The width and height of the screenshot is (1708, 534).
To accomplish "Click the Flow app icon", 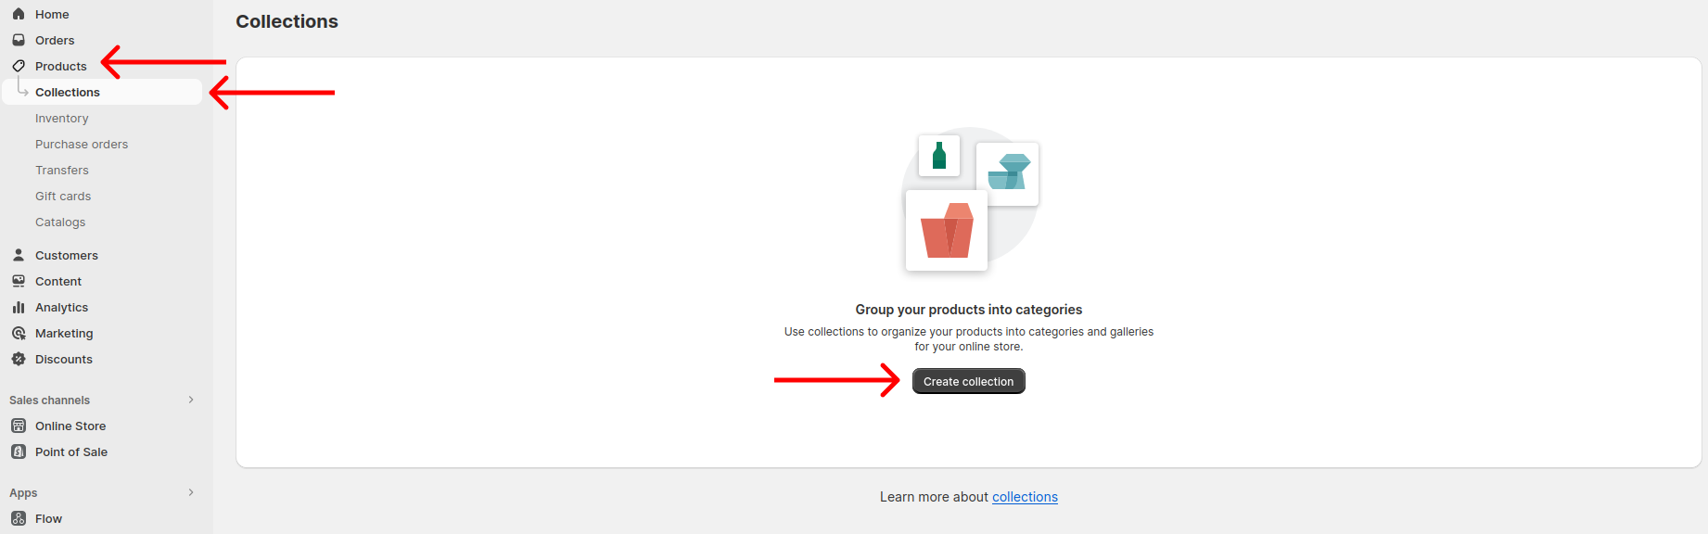I will coord(19,518).
